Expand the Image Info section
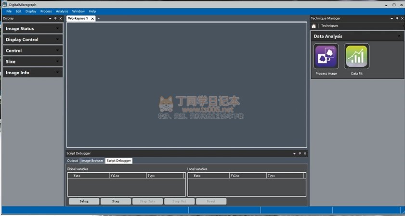 click(x=58, y=73)
